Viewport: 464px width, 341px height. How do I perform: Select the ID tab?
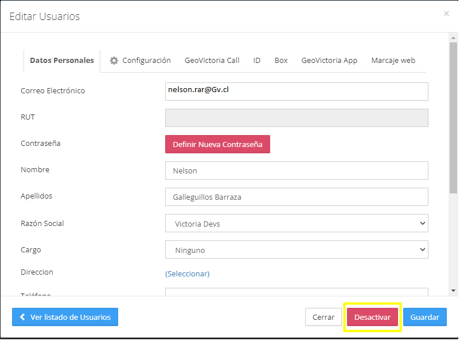click(x=257, y=61)
